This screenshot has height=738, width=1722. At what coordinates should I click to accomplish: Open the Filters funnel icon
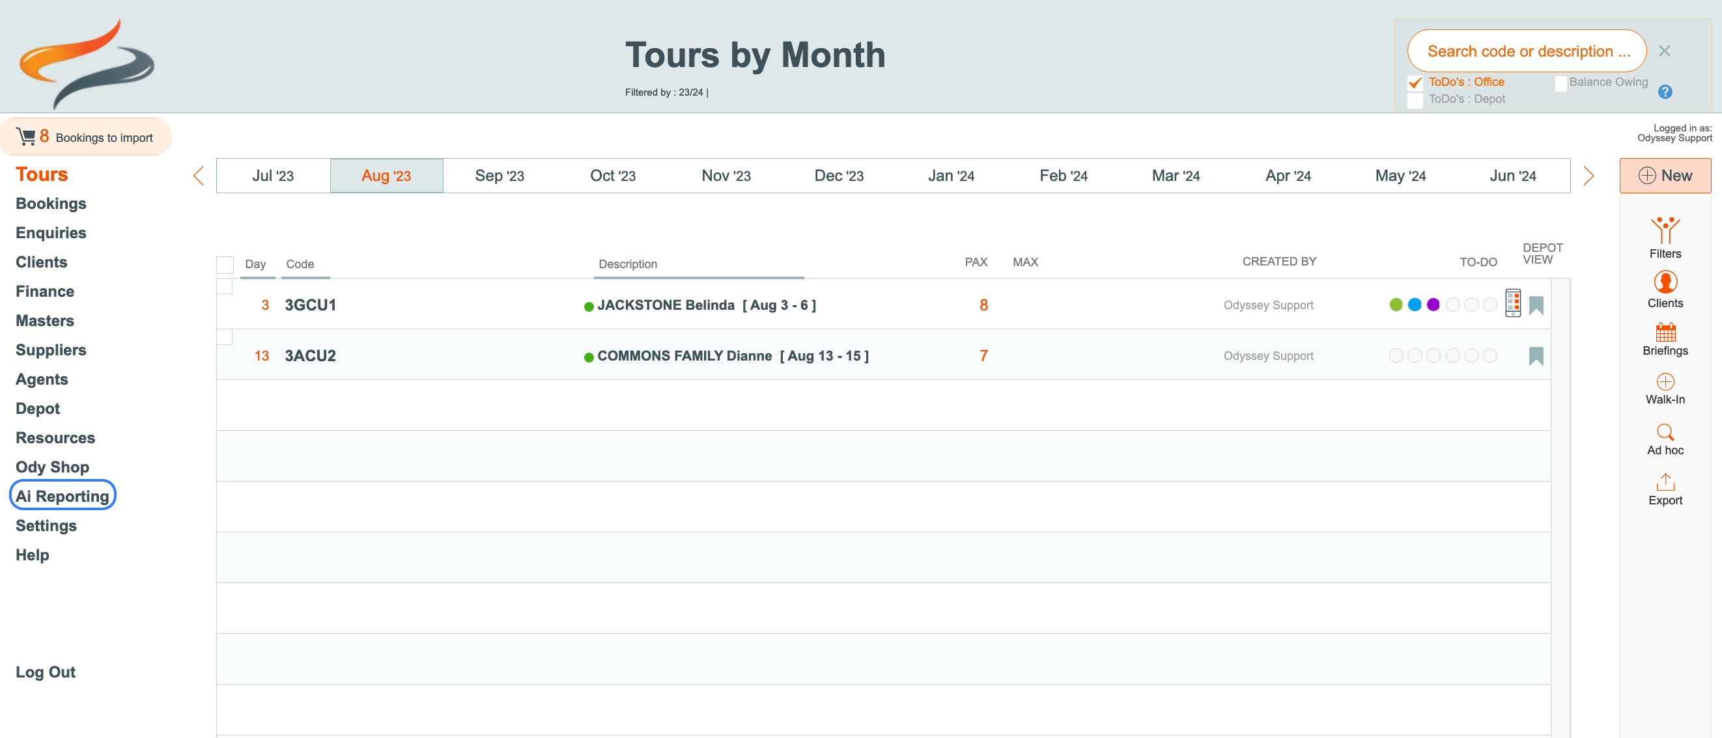[1665, 230]
